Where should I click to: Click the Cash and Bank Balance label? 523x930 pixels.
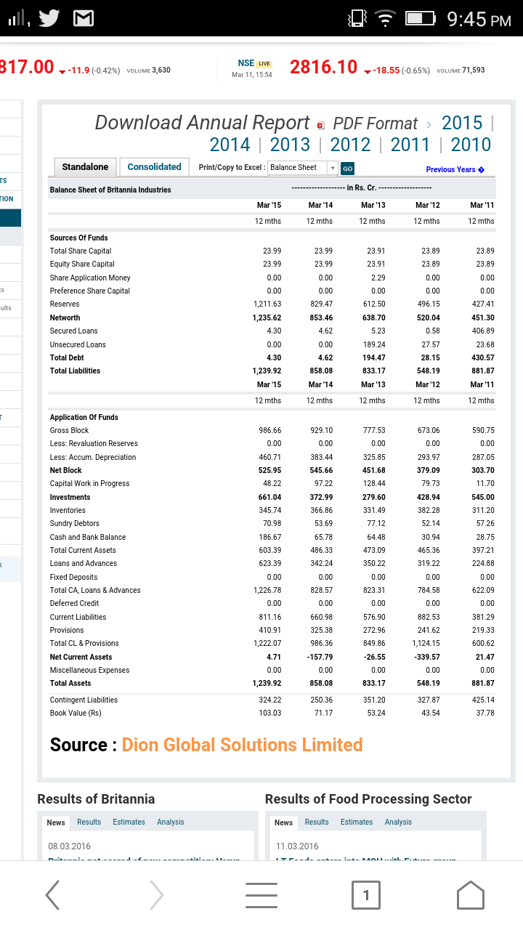click(88, 537)
